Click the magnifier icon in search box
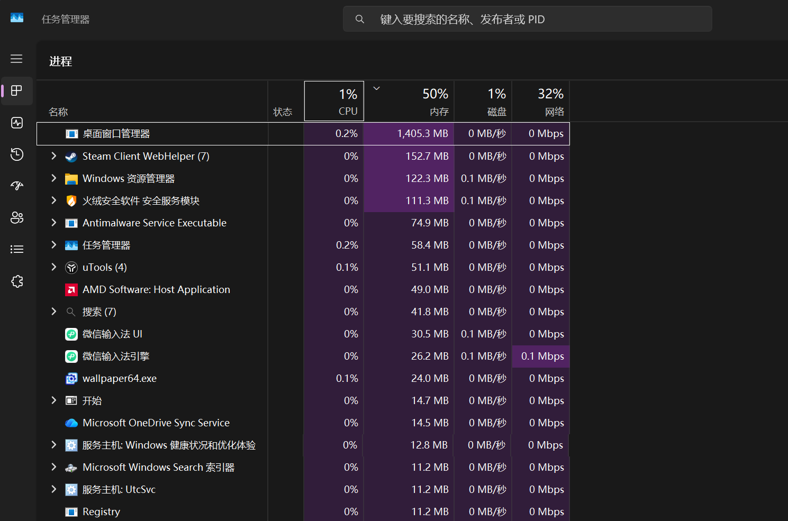This screenshot has width=788, height=521. point(359,19)
